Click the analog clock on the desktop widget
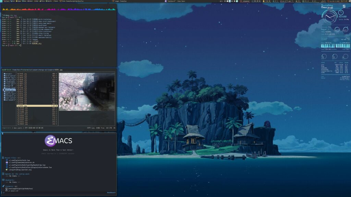The width and height of the screenshot is (351, 197). [x=330, y=16]
